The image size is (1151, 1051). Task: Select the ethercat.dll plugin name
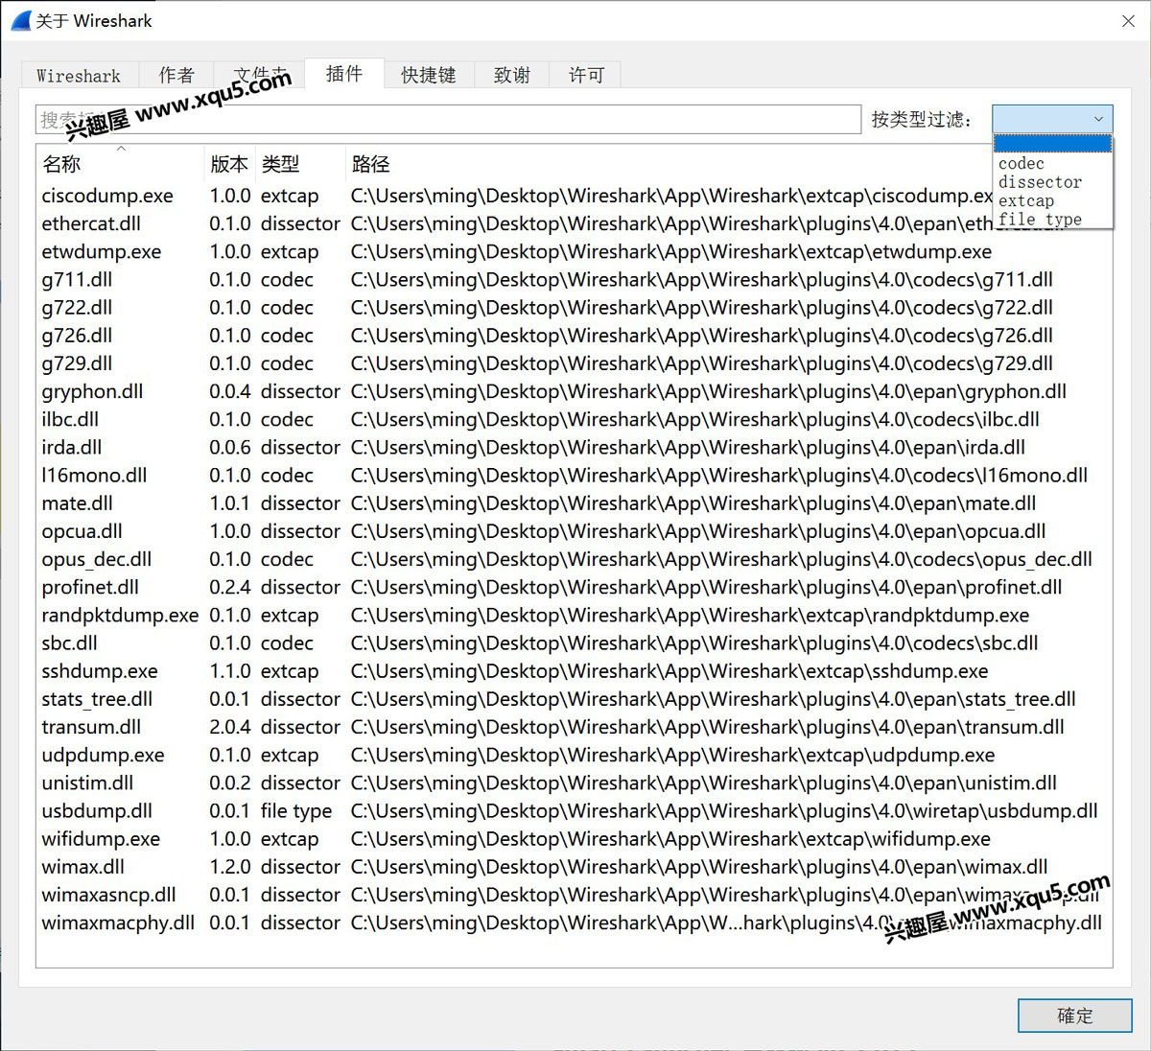pyautogui.click(x=91, y=223)
